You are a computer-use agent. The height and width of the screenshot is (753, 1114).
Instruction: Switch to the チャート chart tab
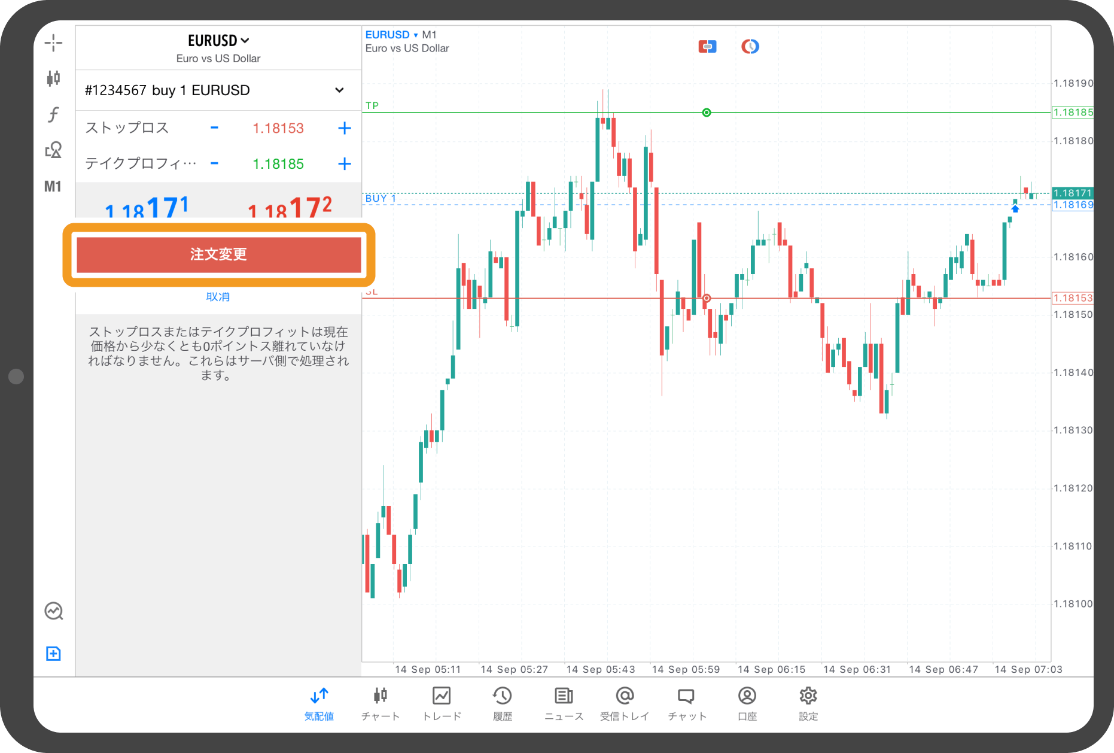[381, 704]
